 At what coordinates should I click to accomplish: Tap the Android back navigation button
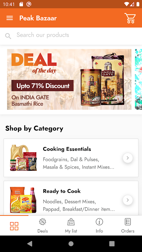[30, 243]
